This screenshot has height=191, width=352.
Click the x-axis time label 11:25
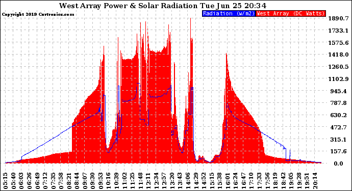click(132, 181)
